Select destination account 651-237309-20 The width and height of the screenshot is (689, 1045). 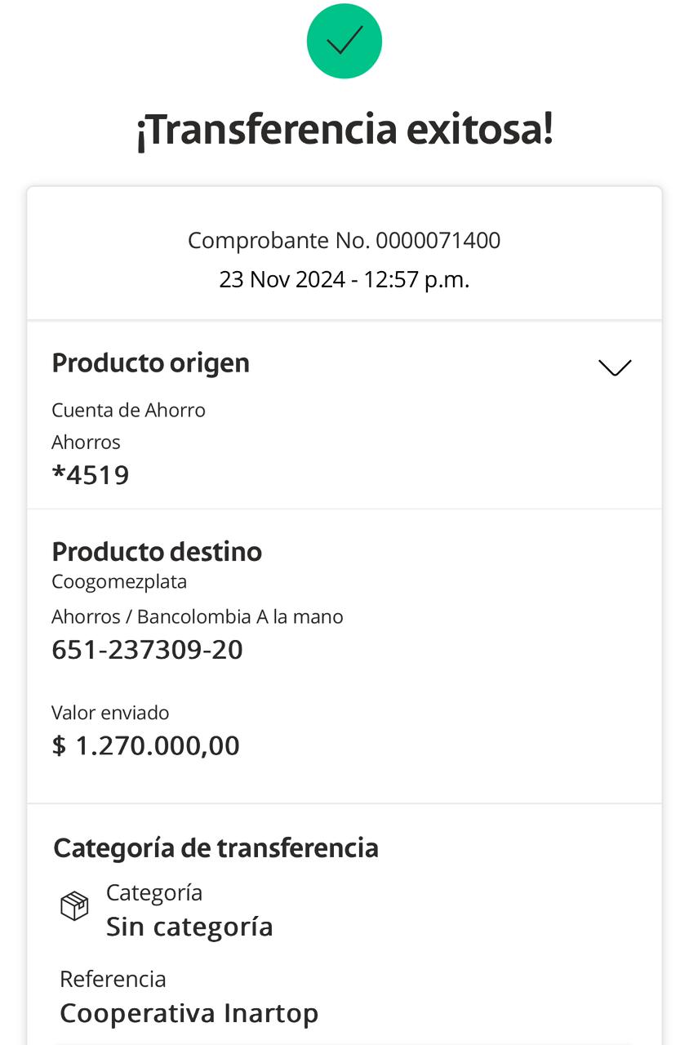[147, 650]
